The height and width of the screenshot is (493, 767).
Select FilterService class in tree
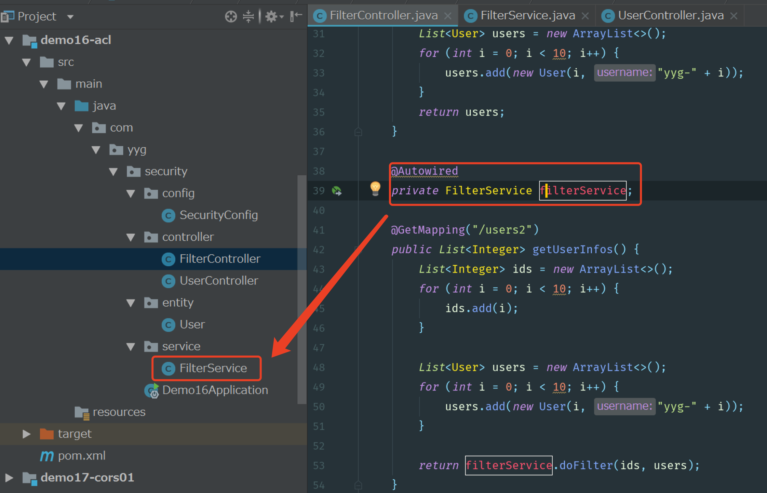click(x=213, y=368)
